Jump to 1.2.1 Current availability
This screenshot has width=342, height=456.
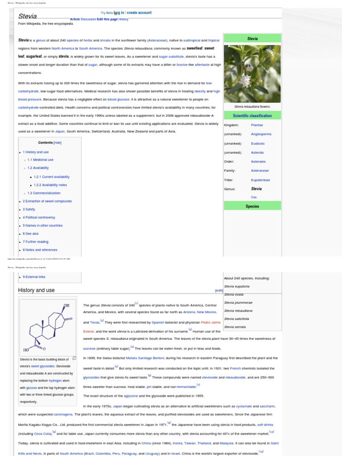(x=52, y=177)
